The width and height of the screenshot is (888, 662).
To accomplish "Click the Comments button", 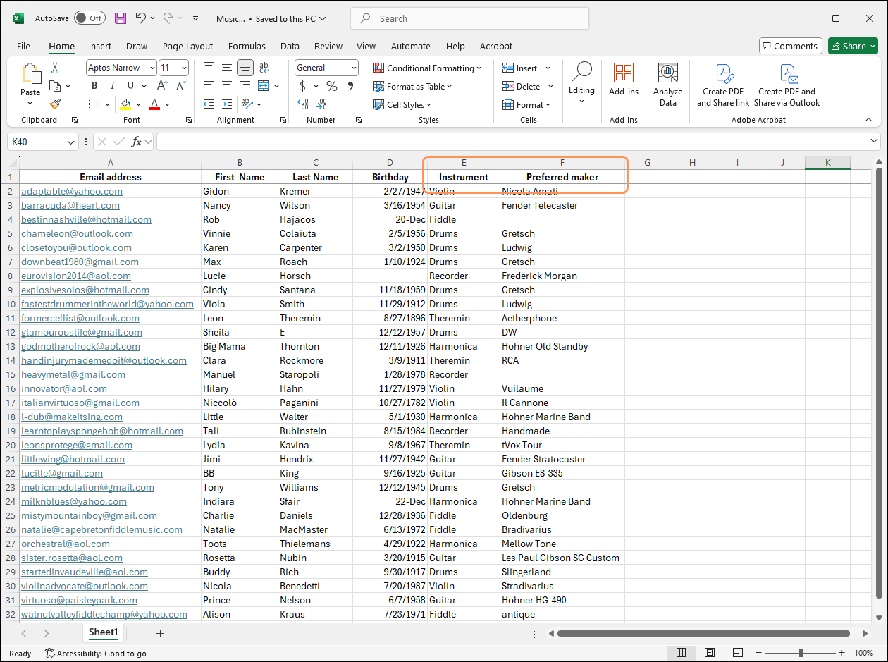I will [791, 46].
